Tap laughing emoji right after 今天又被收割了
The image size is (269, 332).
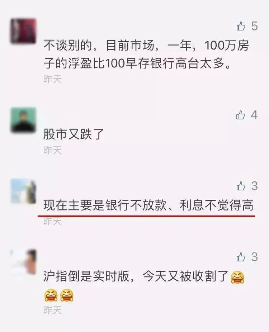tap(237, 277)
